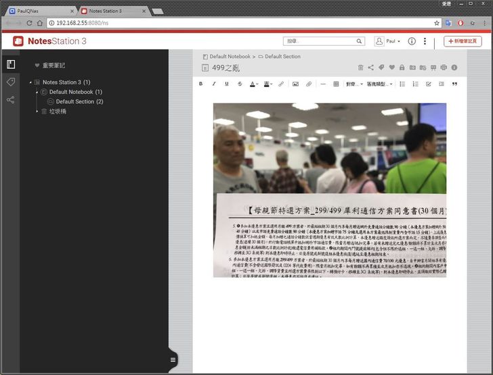
Task: Collapse the Notes Station 3 tree node
Action: [x=30, y=82]
